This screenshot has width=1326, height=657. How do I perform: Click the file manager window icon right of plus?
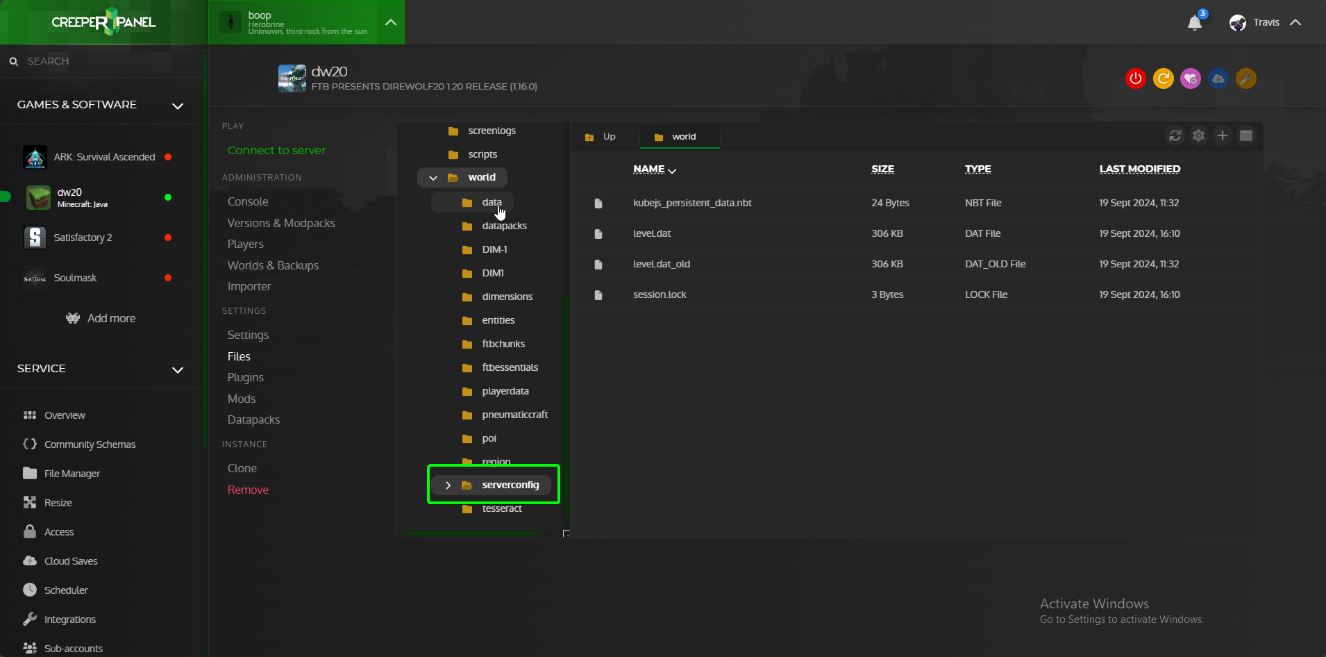coord(1246,135)
